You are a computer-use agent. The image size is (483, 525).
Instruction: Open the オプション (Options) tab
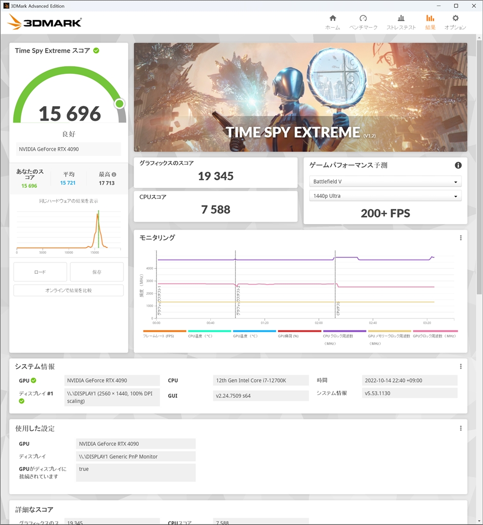tap(455, 23)
